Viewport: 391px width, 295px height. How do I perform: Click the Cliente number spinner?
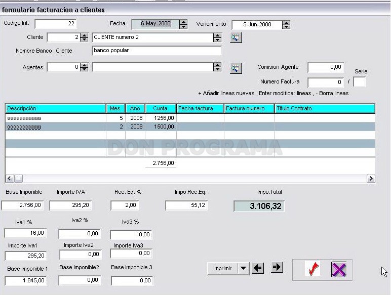84,37
